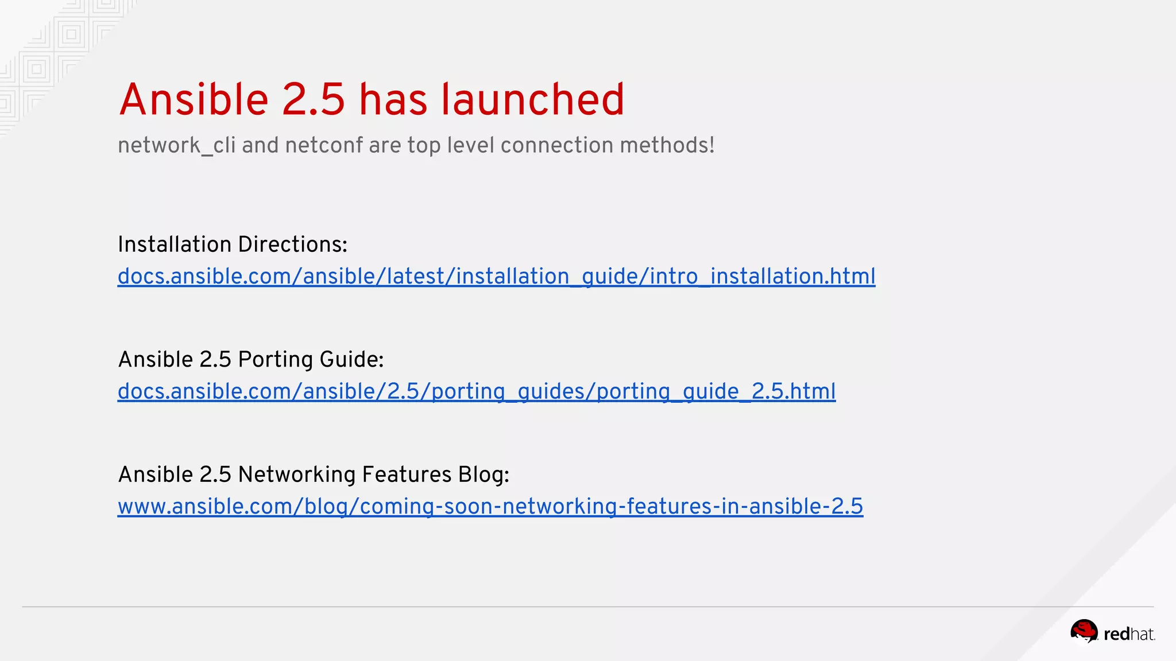Click the 'Installation Directions:' label
The image size is (1176, 661).
click(233, 244)
